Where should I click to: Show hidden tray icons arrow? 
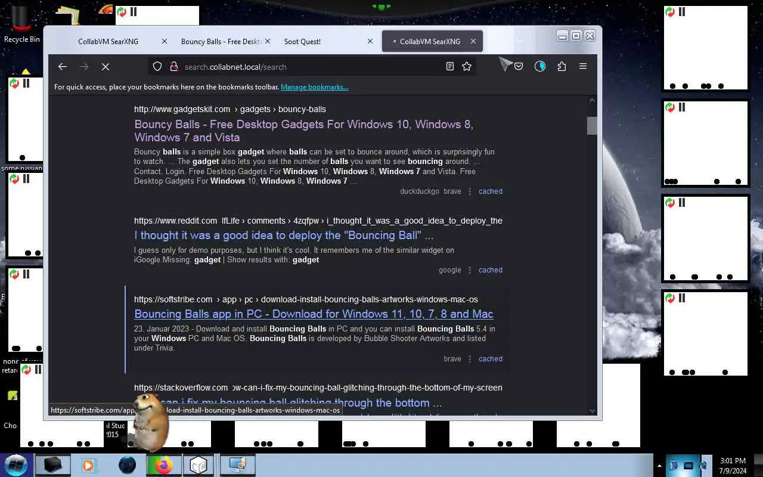coord(659,466)
